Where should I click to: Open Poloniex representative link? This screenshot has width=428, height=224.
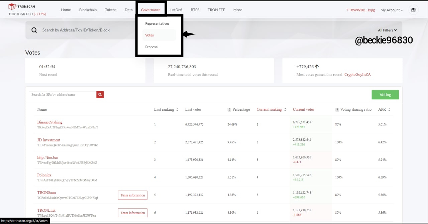[44, 175]
